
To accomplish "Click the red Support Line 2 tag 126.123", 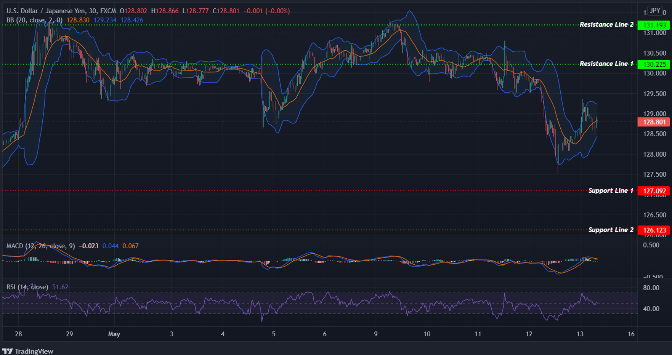I will click(x=653, y=230).
